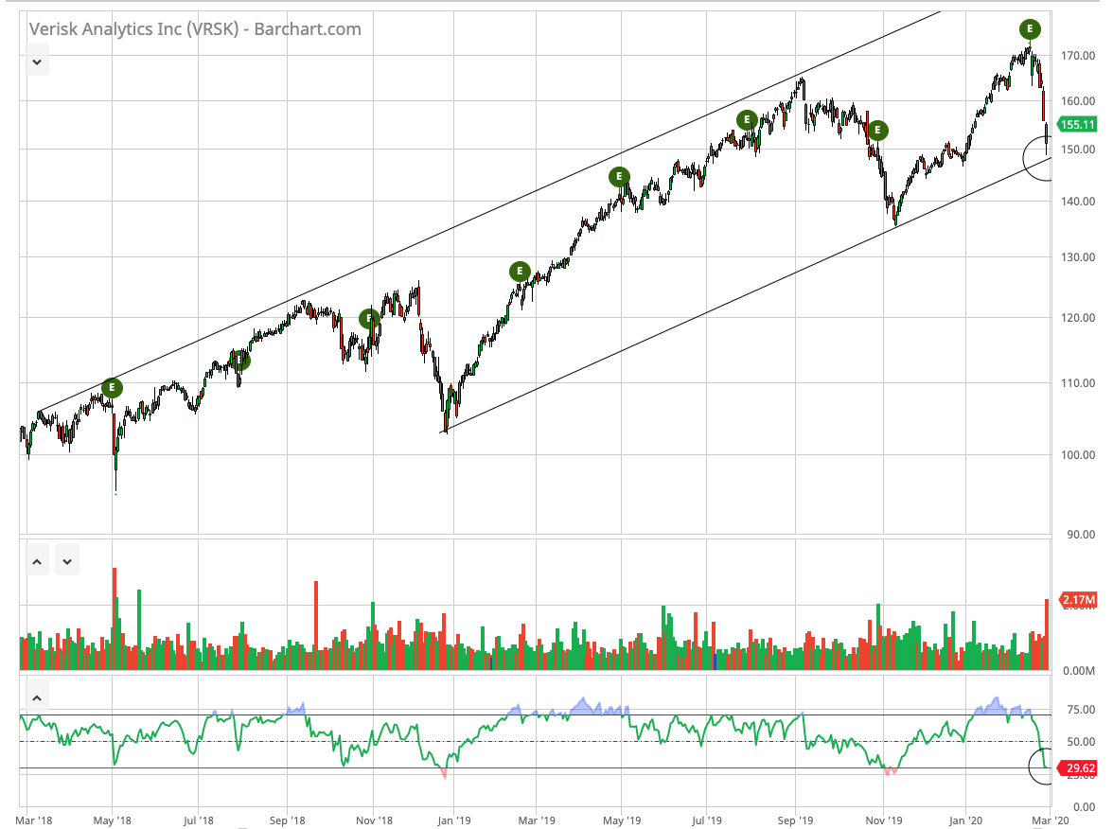
Task: Click the 130.00 price axis label
Action: click(x=1078, y=257)
